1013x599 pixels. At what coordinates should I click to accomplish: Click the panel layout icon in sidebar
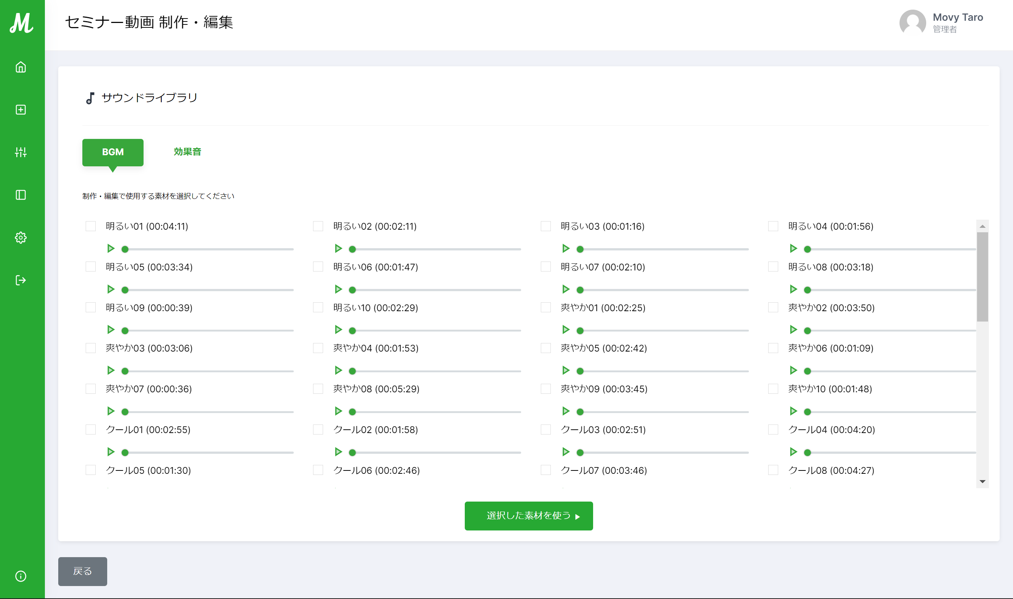[21, 195]
